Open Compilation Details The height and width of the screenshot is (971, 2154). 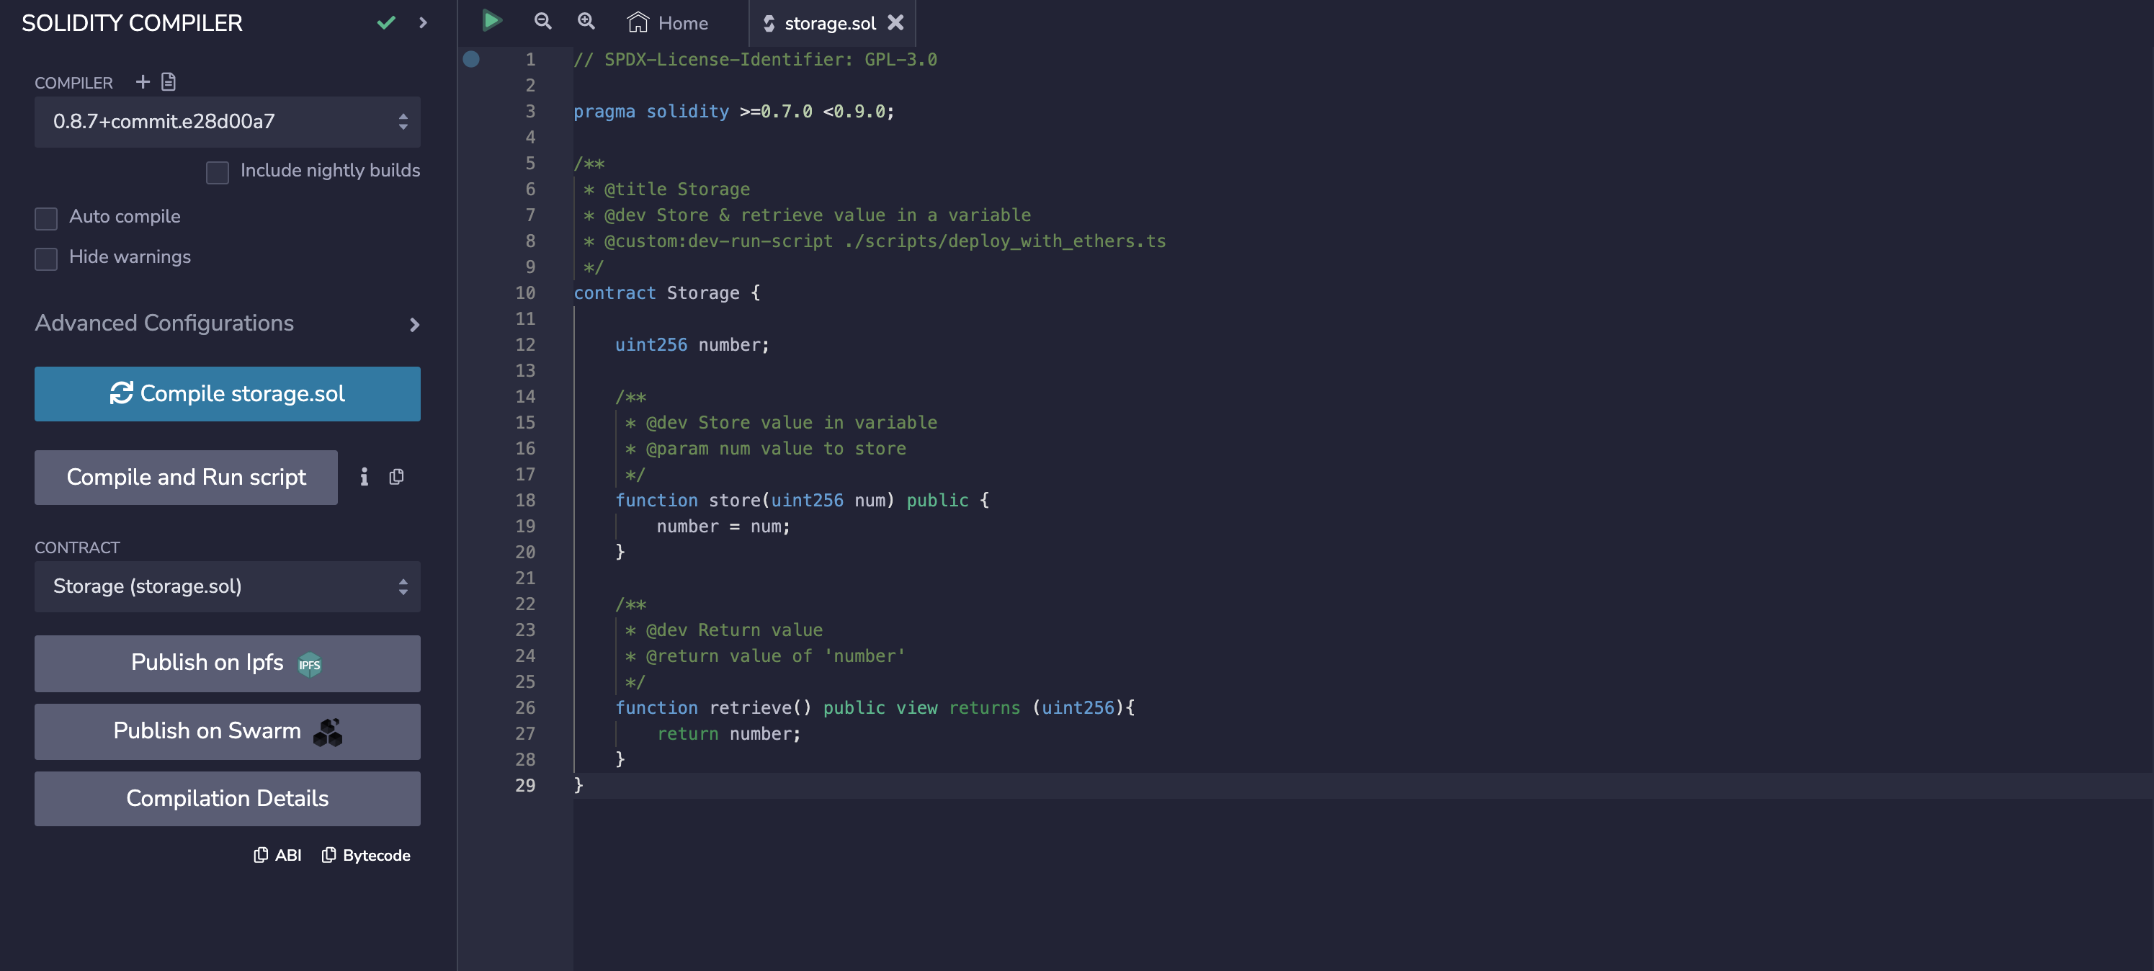click(x=227, y=798)
